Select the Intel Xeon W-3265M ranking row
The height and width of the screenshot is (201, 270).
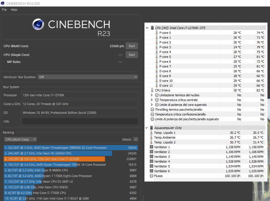71,153
